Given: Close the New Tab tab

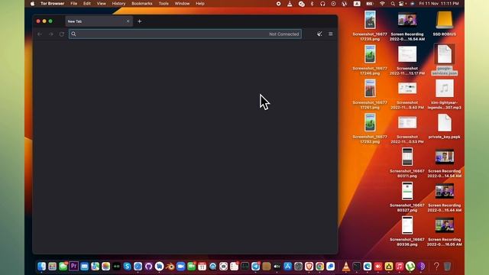Looking at the screenshot, I should (x=128, y=21).
